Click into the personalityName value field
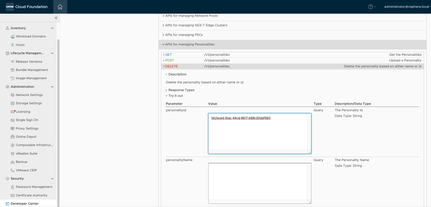The height and width of the screenshot is (207, 431). (x=260, y=183)
